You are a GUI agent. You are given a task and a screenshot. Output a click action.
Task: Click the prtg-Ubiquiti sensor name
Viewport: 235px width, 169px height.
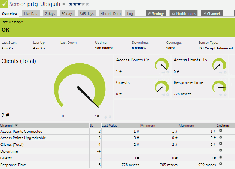(x=44, y=4)
